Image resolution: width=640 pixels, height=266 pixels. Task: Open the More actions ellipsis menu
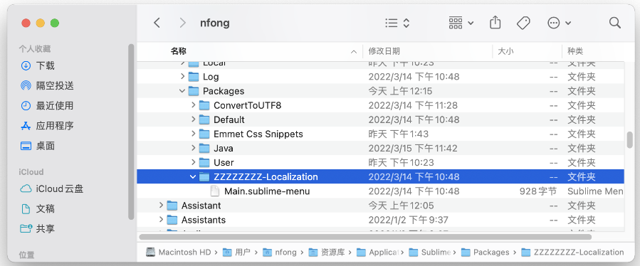pyautogui.click(x=559, y=23)
